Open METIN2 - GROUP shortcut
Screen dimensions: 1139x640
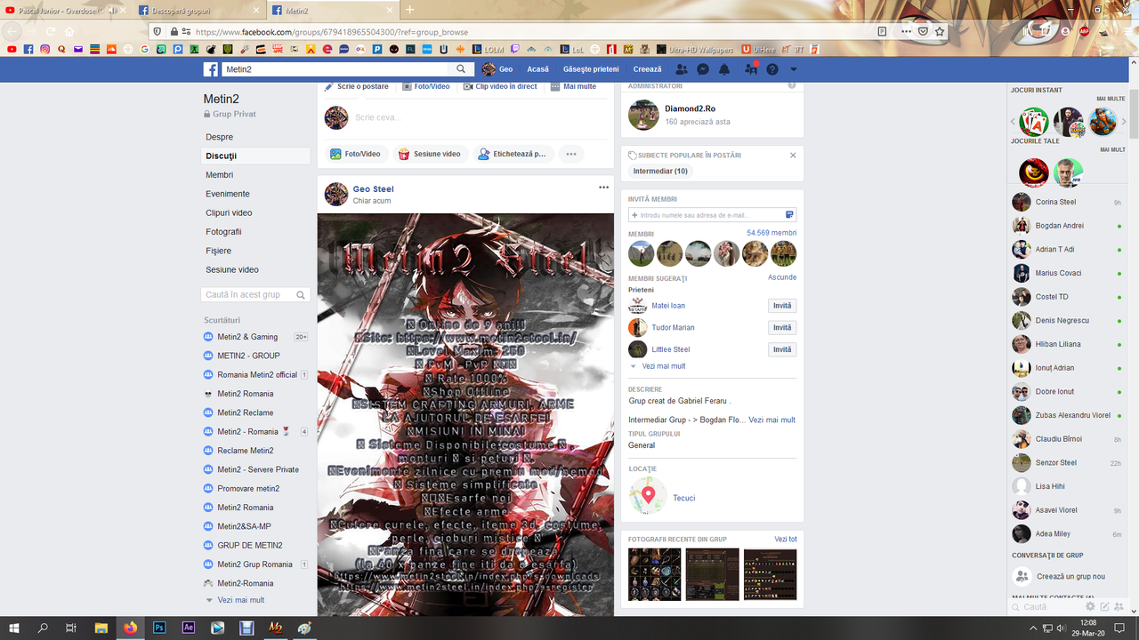(x=248, y=356)
